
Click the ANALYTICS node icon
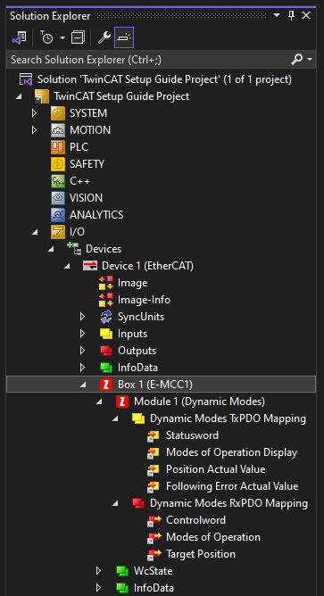coord(58,215)
